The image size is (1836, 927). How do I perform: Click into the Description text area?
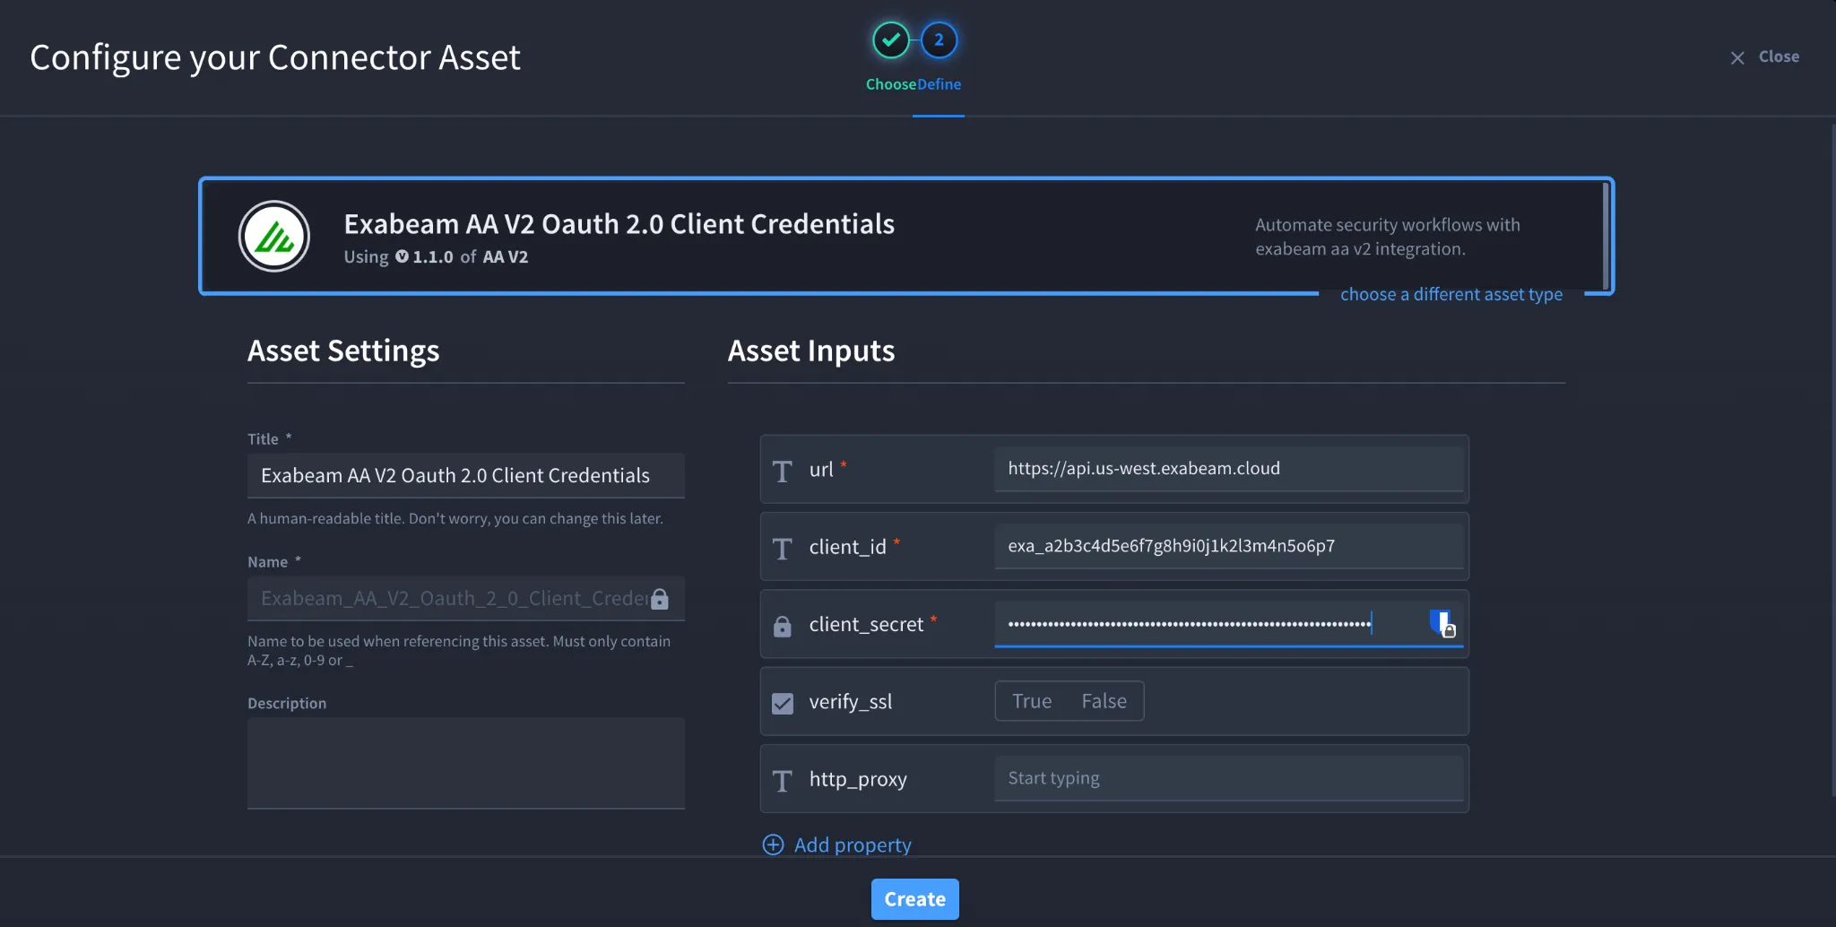coord(466,763)
